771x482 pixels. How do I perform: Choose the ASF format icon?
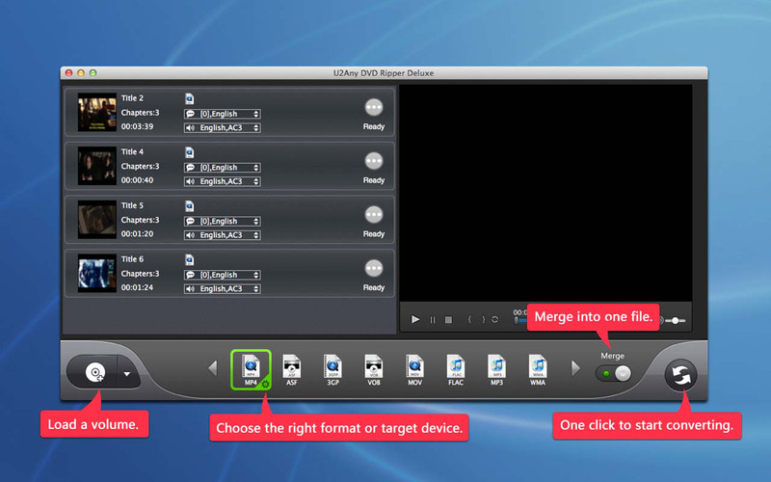[x=292, y=370]
